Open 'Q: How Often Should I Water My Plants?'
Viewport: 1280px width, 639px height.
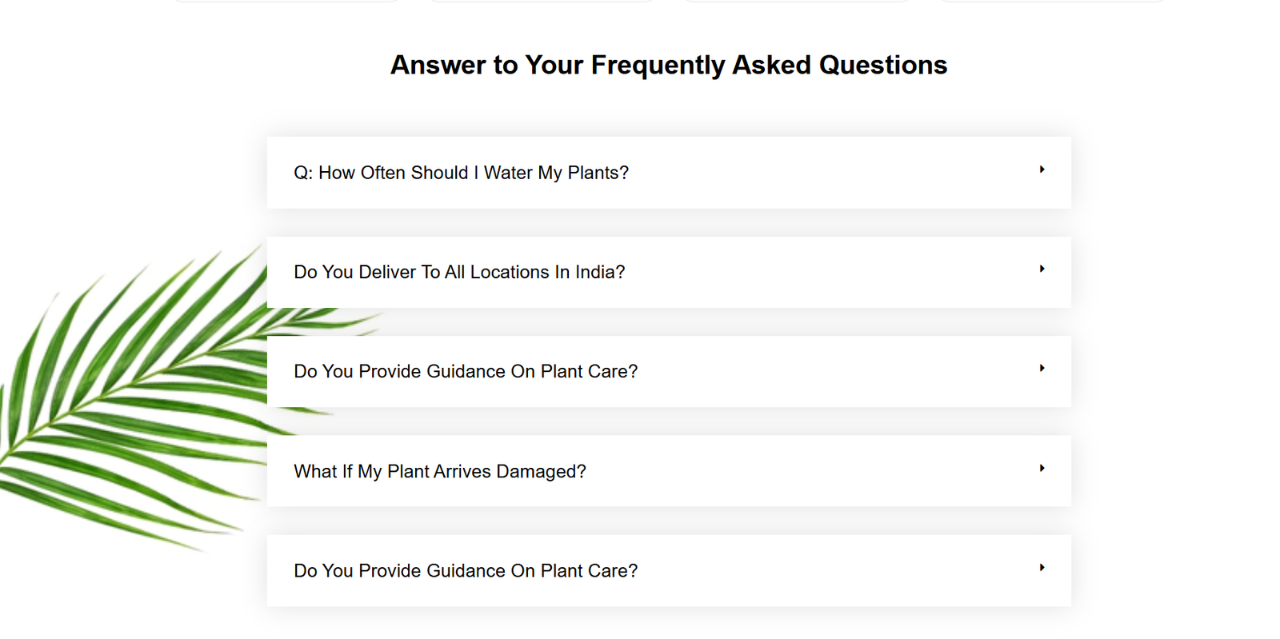pyautogui.click(x=461, y=173)
